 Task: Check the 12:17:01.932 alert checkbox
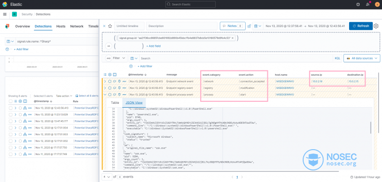click(11, 141)
